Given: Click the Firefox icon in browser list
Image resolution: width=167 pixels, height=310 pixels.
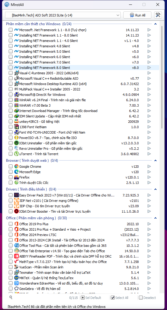Looking at the screenshot, I should coord(16,177).
